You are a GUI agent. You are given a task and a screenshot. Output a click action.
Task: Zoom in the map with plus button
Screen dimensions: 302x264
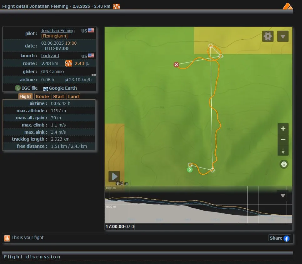point(283,128)
